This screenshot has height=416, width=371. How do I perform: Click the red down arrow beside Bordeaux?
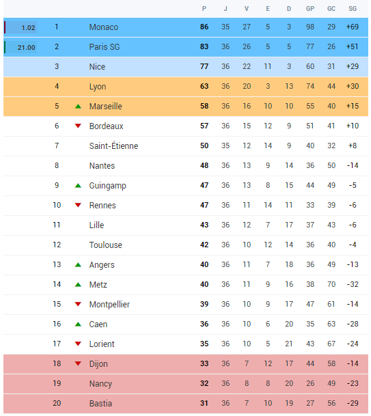point(78,126)
